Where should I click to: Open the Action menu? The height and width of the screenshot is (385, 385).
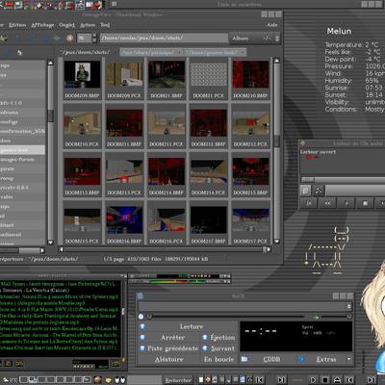click(x=88, y=25)
